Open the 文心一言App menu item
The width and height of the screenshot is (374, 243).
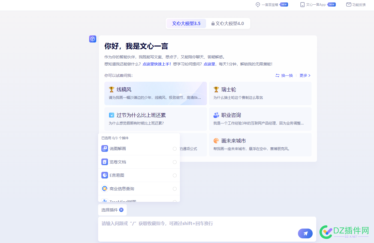(318, 5)
